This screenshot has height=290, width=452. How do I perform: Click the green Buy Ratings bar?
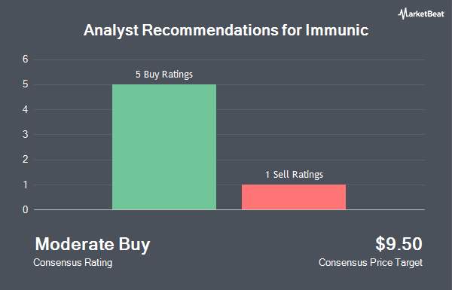coord(164,147)
